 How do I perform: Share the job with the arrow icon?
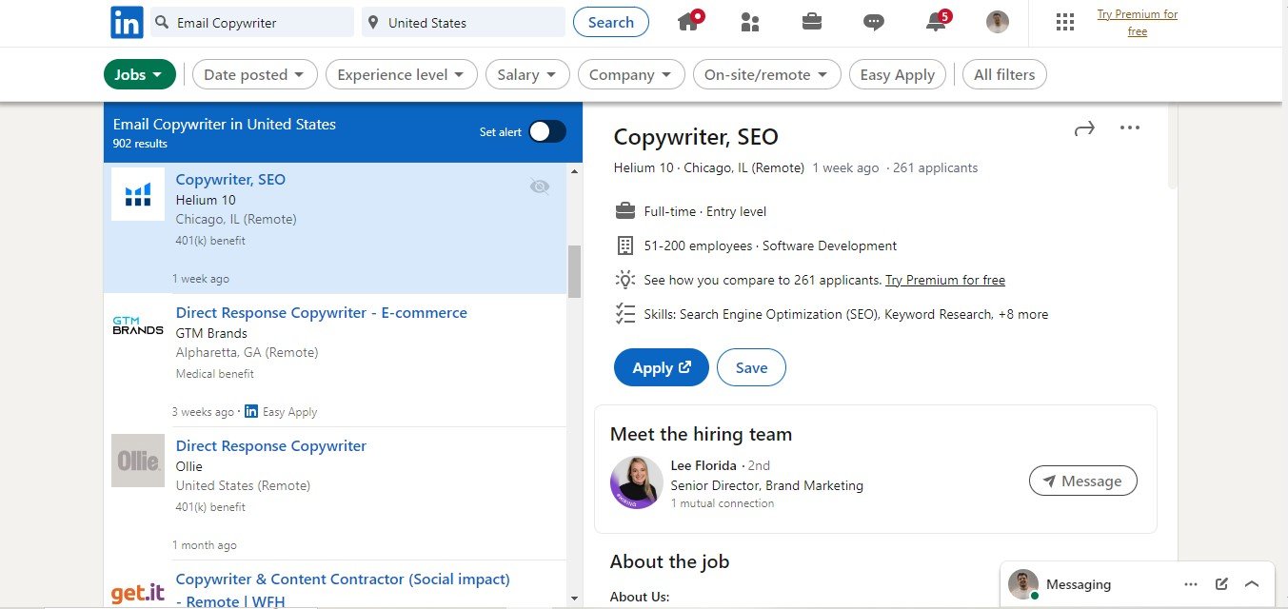tap(1084, 128)
